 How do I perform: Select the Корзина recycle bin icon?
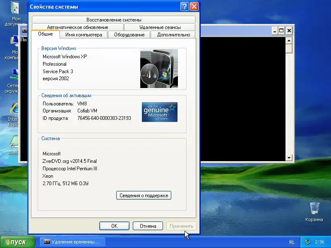click(x=314, y=212)
